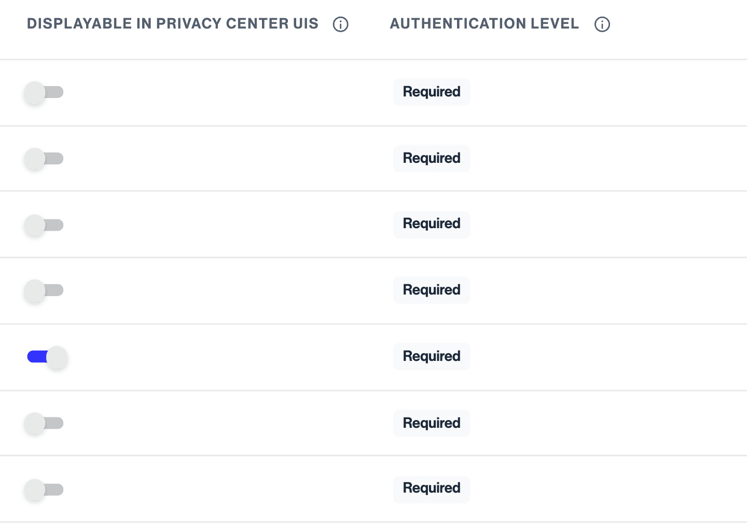This screenshot has height=531, width=747.
Task: Enable the first row's display toggle
Action: 44,93
